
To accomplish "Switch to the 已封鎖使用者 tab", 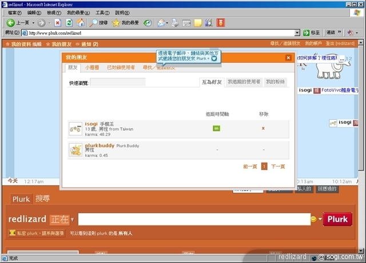I will point(121,67).
